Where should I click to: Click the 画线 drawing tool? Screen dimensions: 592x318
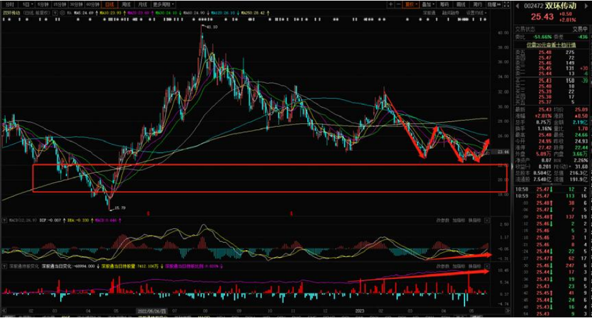[461, 4]
